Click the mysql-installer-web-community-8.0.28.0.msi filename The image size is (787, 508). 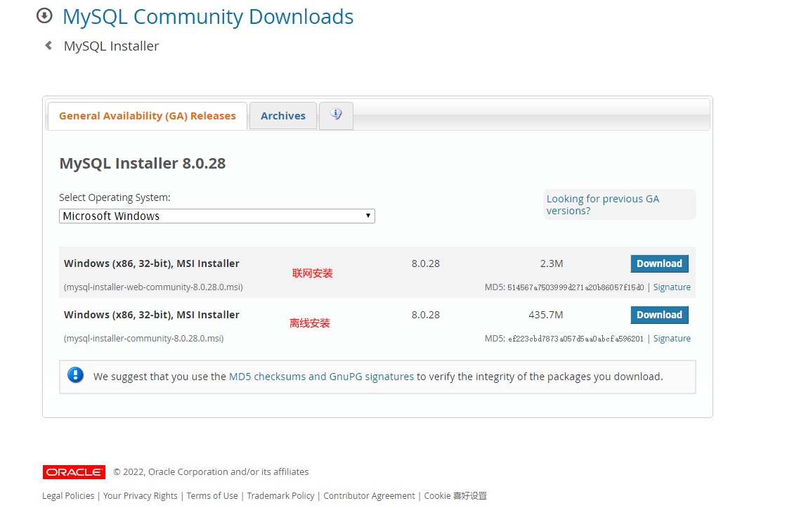[153, 287]
